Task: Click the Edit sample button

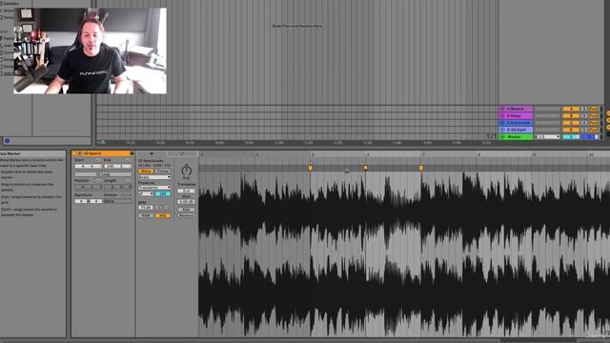Action: click(187, 210)
